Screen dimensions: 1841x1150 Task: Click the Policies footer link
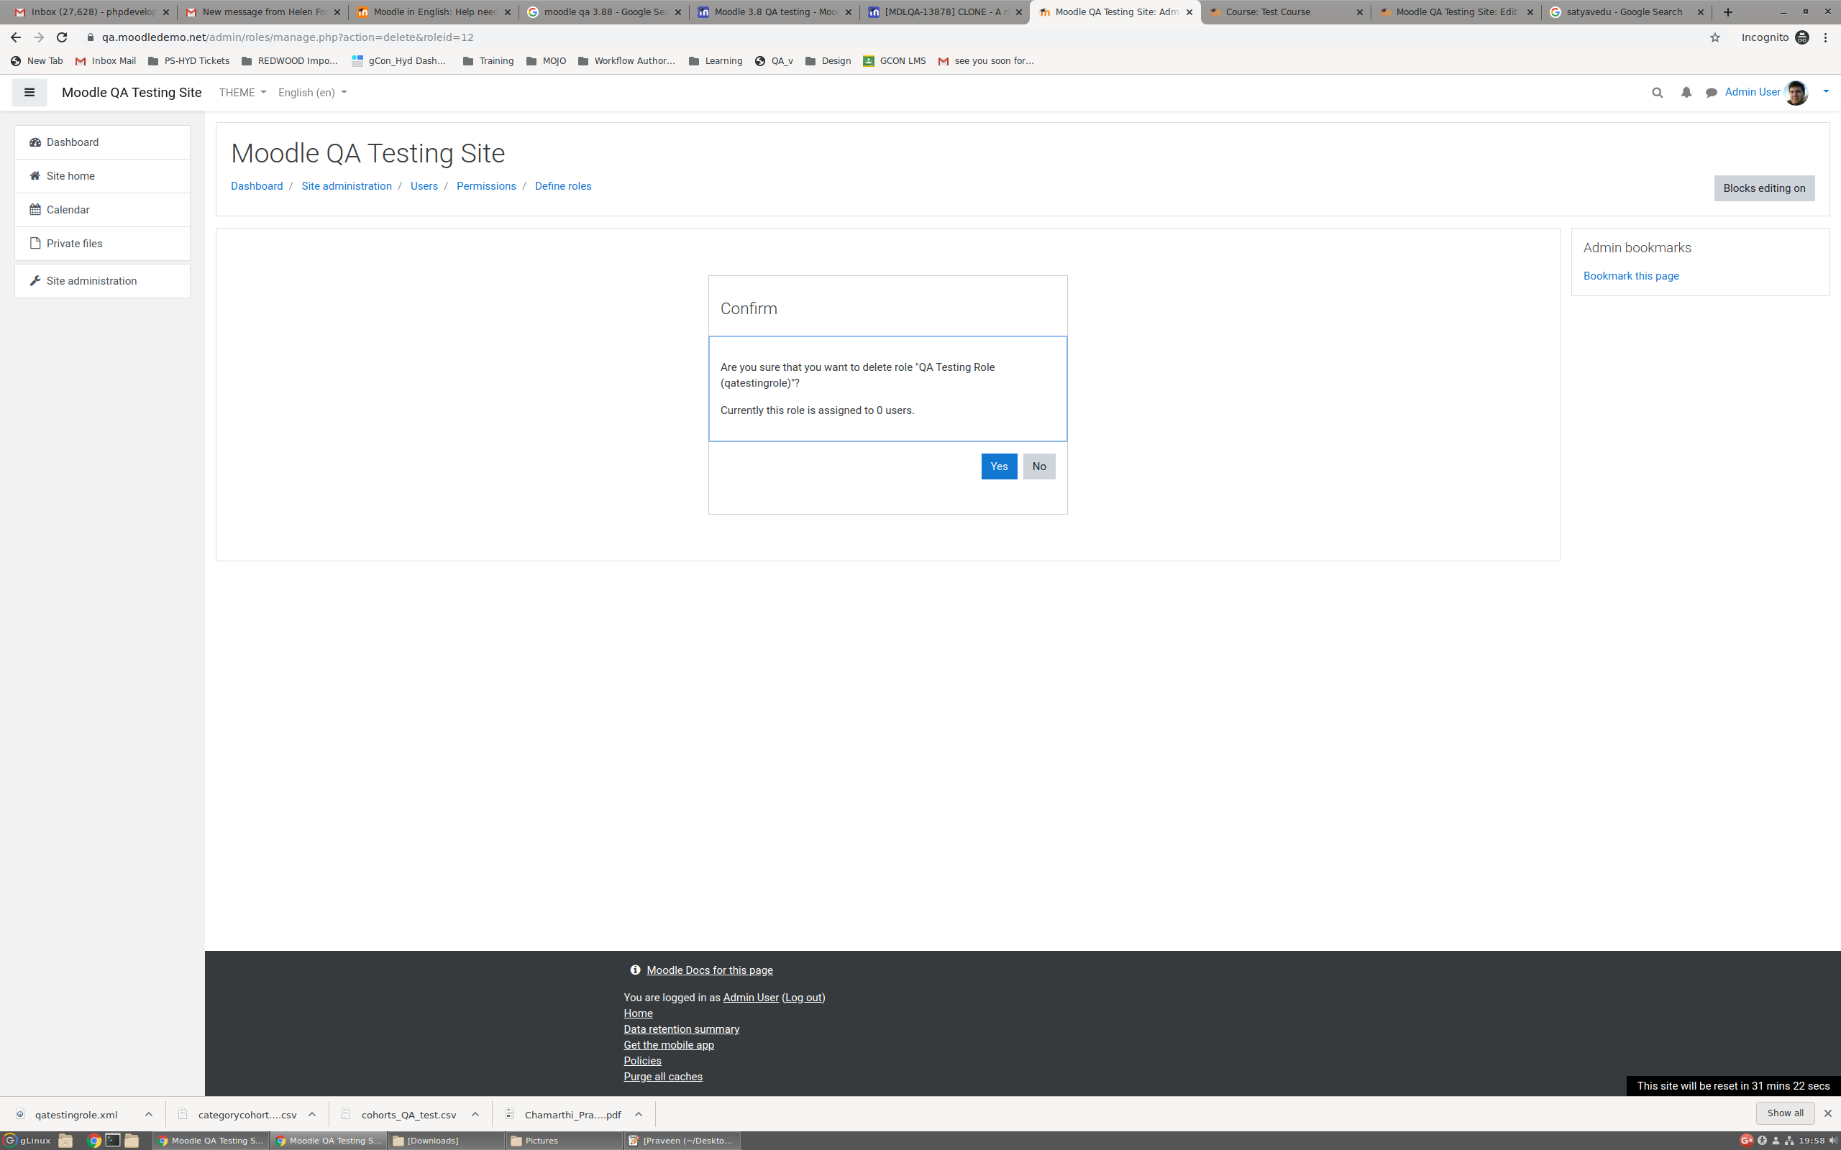pyautogui.click(x=642, y=1061)
